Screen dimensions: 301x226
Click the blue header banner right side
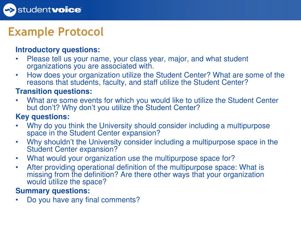(230, 10)
